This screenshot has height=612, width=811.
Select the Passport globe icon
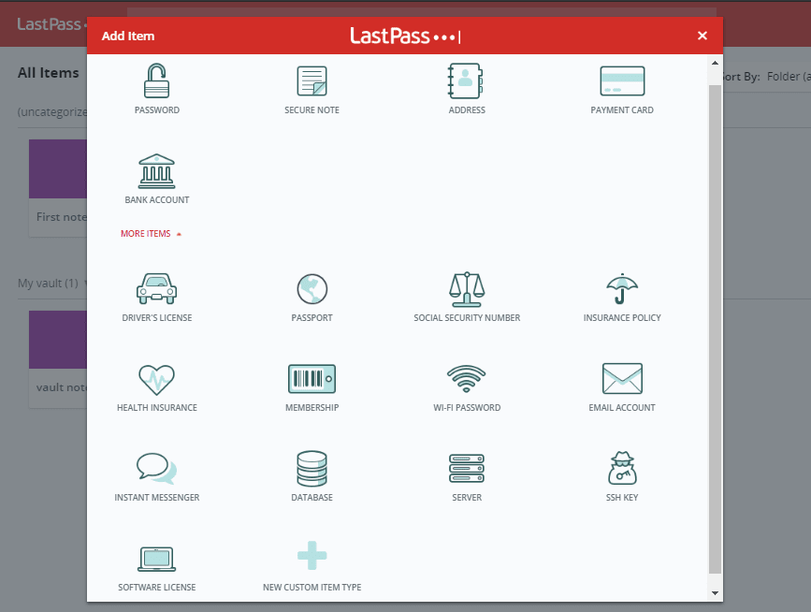[x=311, y=288]
